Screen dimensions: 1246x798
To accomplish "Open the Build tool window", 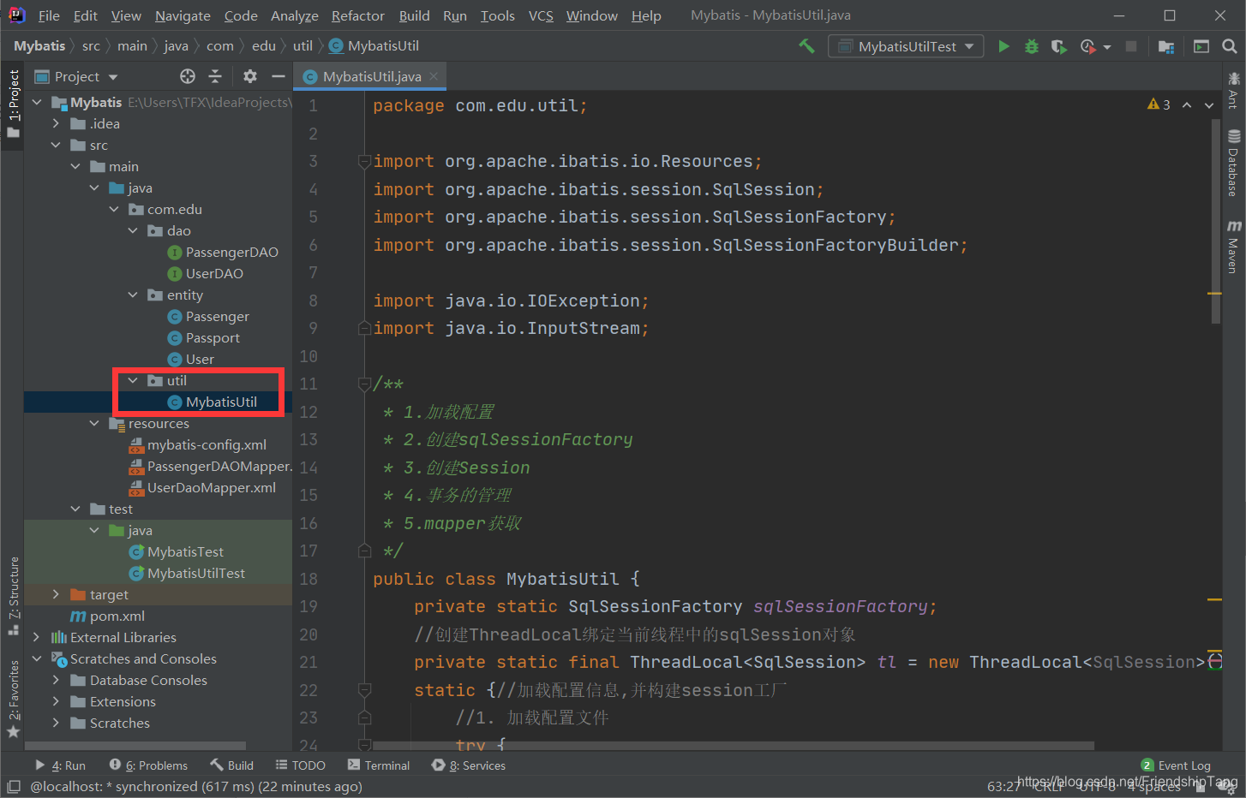I will [231, 765].
